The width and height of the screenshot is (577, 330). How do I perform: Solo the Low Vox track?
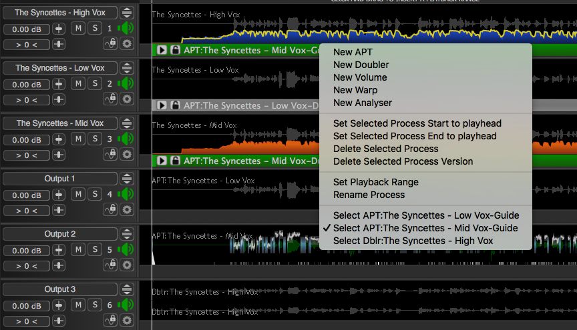95,84
